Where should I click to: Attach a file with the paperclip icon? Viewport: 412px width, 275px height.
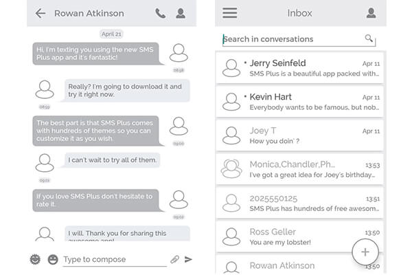pyautogui.click(x=174, y=259)
